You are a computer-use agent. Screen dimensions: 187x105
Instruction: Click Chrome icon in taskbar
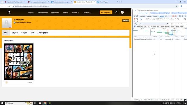click(x=45, y=103)
